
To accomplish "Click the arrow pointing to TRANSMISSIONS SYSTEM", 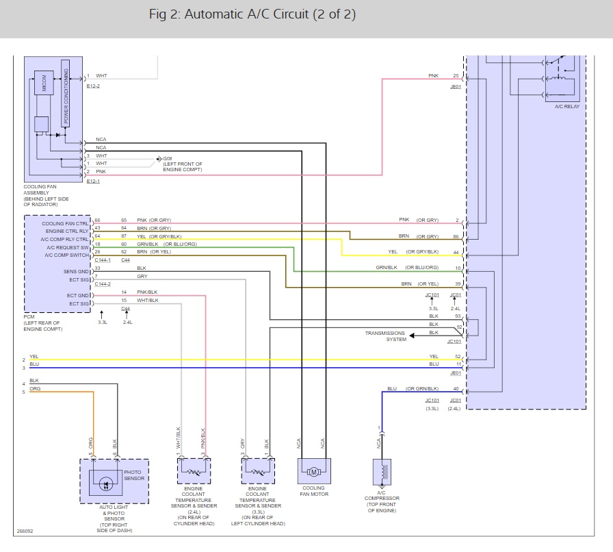I will click(411, 336).
